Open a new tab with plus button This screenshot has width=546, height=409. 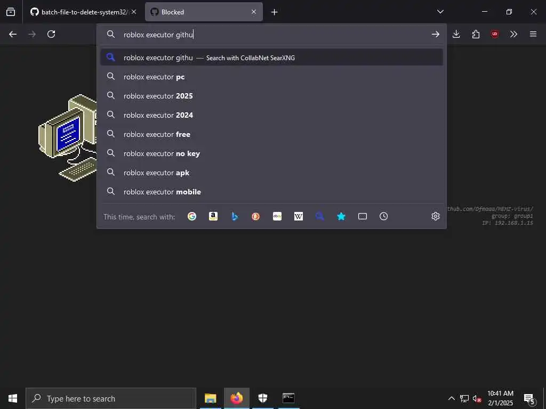[x=275, y=12]
